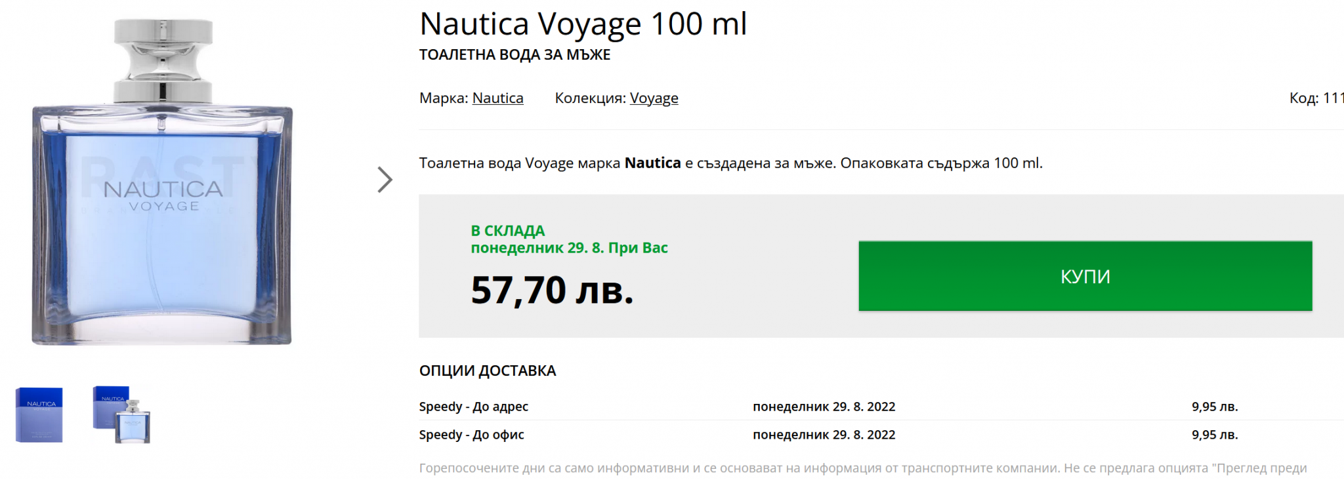Click the понеделник 29. 8. При Вас estimate
The width and height of the screenshot is (1344, 480).
coord(569,248)
